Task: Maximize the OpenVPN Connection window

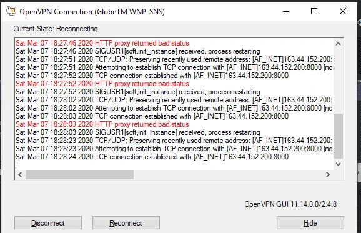Action: pyautogui.click(x=314, y=11)
